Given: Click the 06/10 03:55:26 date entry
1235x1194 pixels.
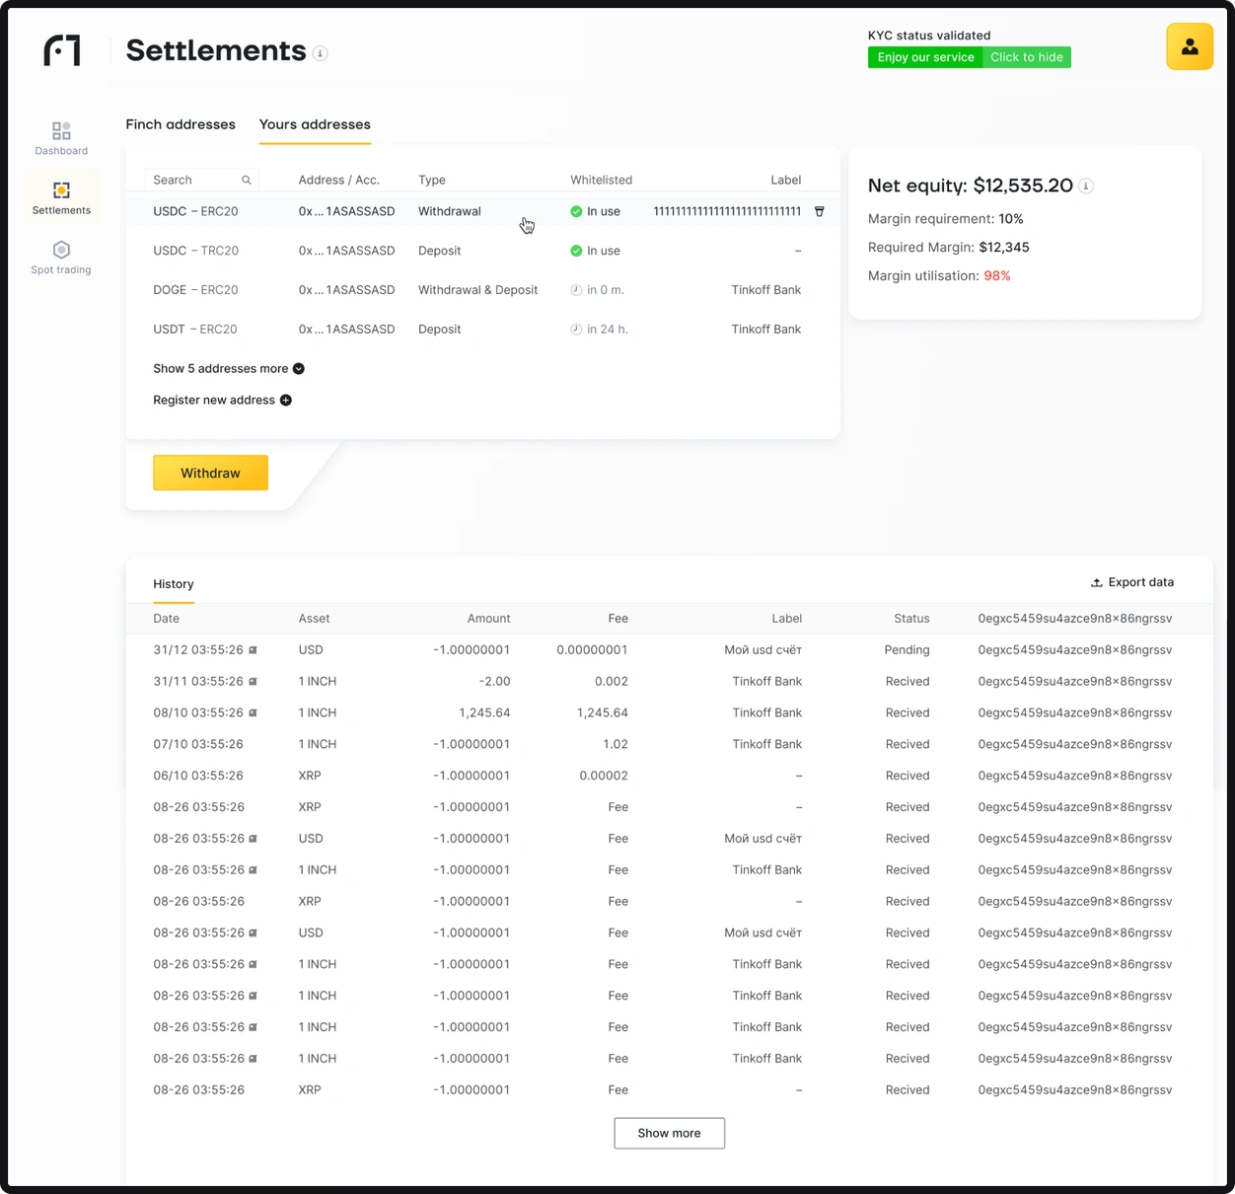Looking at the screenshot, I should [x=198, y=777].
